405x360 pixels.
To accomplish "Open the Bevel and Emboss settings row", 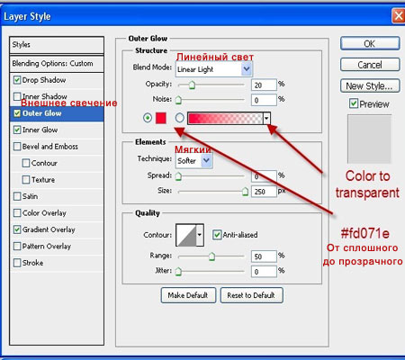I will [57, 147].
